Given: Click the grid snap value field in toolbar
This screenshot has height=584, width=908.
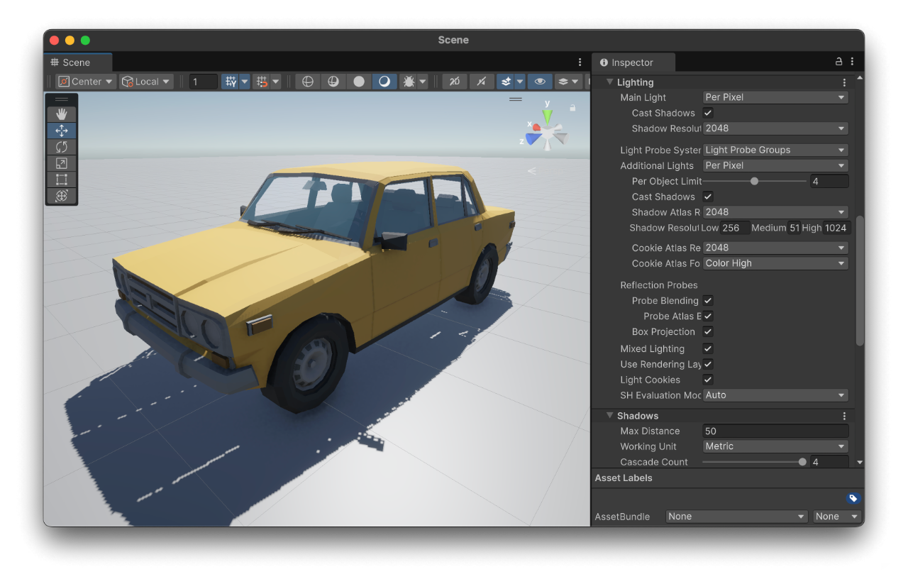Looking at the screenshot, I should click(x=204, y=82).
